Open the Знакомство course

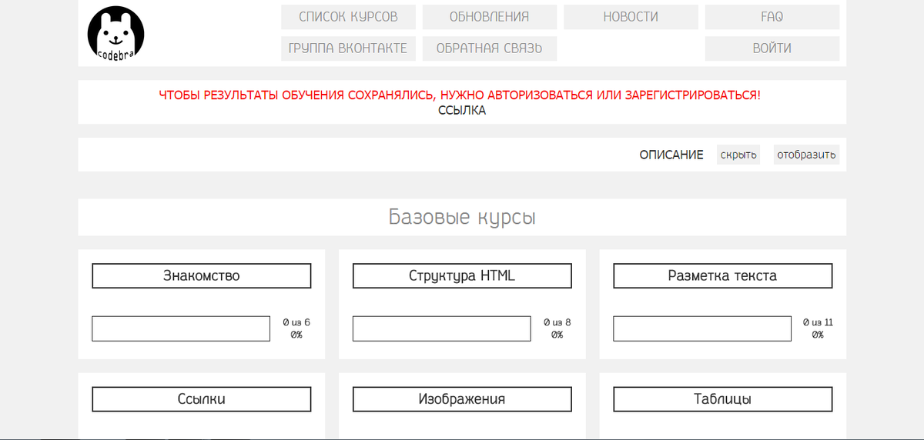click(202, 276)
